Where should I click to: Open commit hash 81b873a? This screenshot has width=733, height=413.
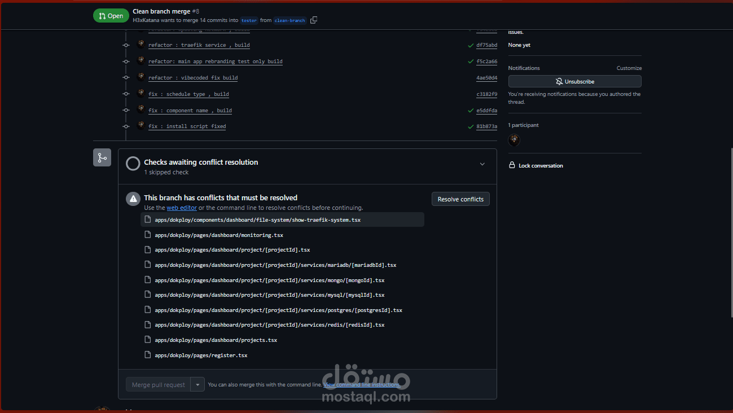tap(487, 127)
